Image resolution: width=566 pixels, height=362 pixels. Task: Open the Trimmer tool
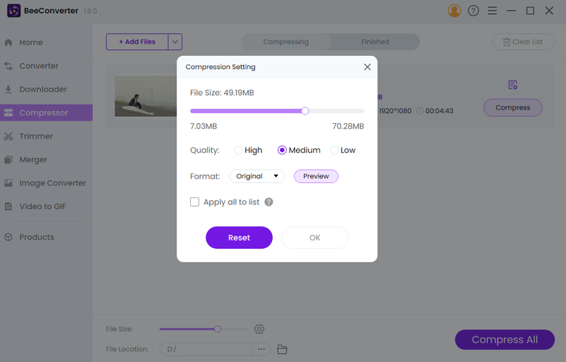click(46, 136)
